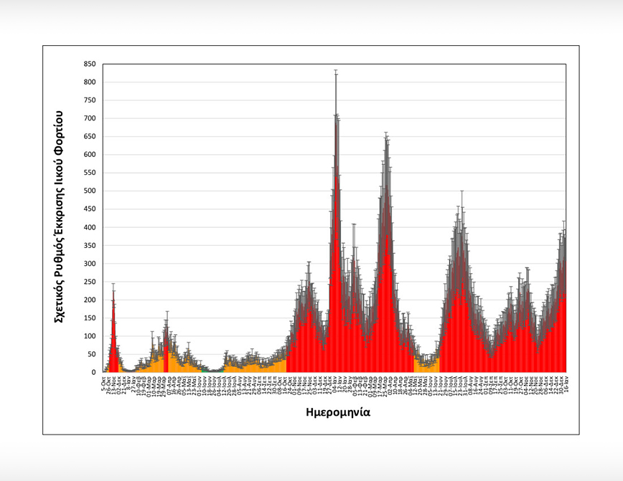
Task: Click the 600 y-axis tick label
Action: (x=90, y=155)
